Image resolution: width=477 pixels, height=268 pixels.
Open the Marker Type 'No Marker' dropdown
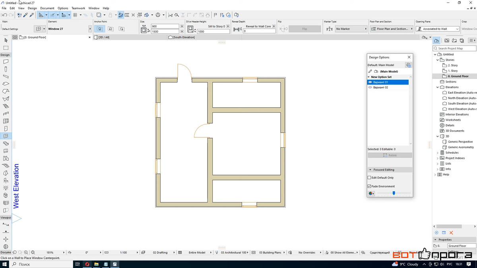click(351, 29)
